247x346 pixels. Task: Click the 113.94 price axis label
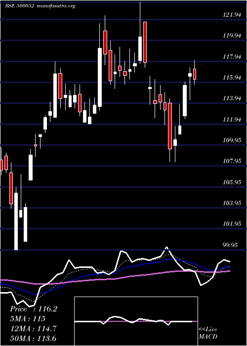(x=232, y=98)
